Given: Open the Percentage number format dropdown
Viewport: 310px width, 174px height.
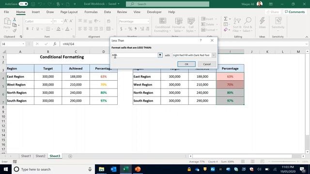Looking at the screenshot, I should coord(148,21).
